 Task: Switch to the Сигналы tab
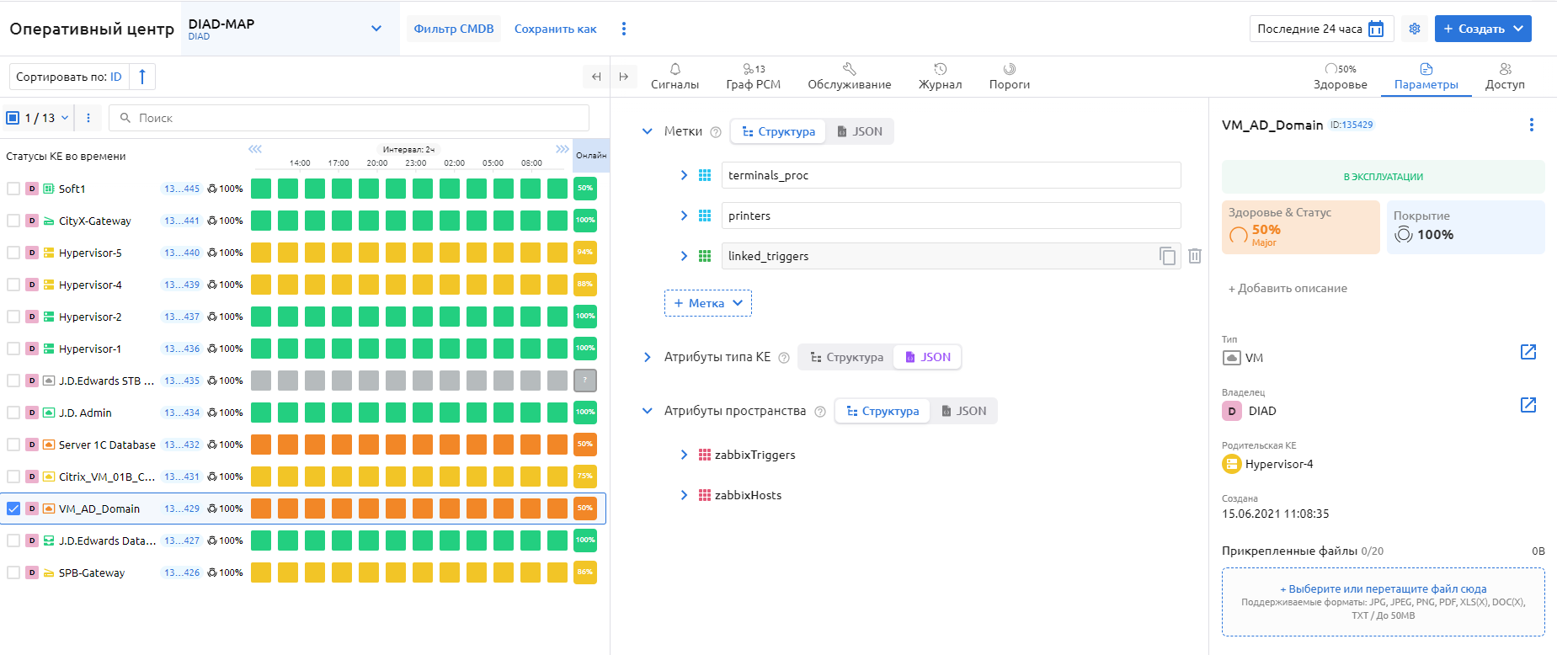(675, 77)
